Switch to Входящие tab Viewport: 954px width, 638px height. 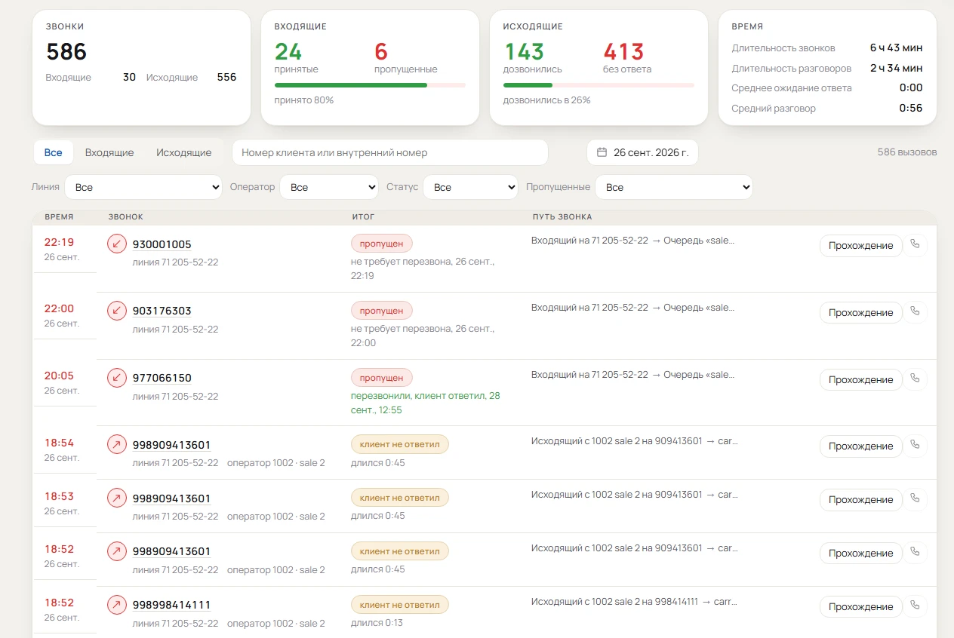(x=109, y=152)
